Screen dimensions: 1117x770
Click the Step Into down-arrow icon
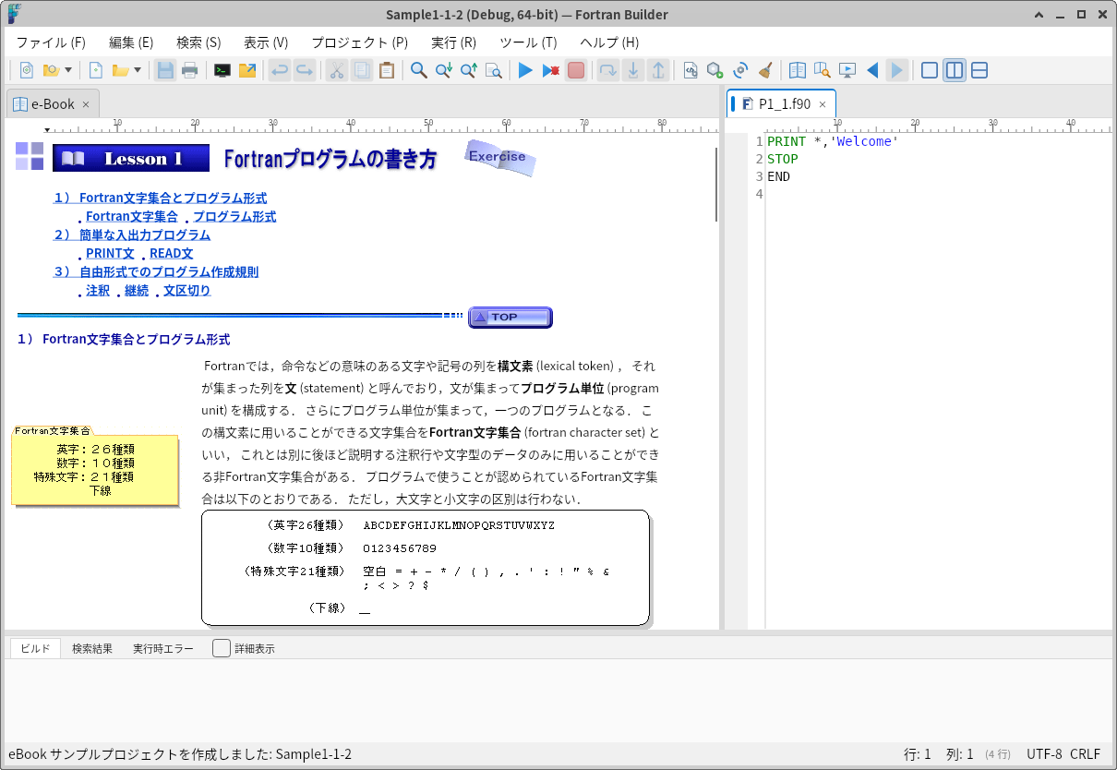coord(633,70)
